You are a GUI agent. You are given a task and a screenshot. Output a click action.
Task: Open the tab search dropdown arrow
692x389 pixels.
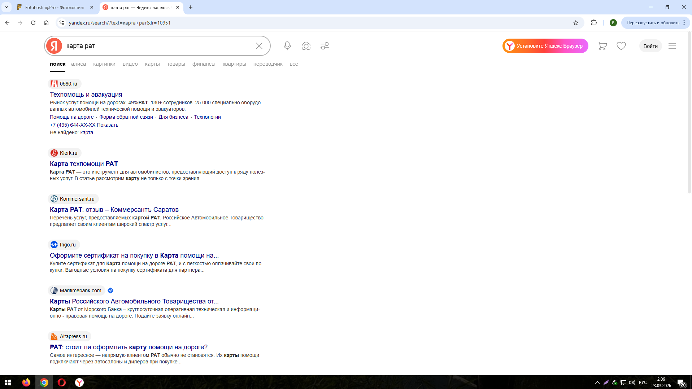6,7
